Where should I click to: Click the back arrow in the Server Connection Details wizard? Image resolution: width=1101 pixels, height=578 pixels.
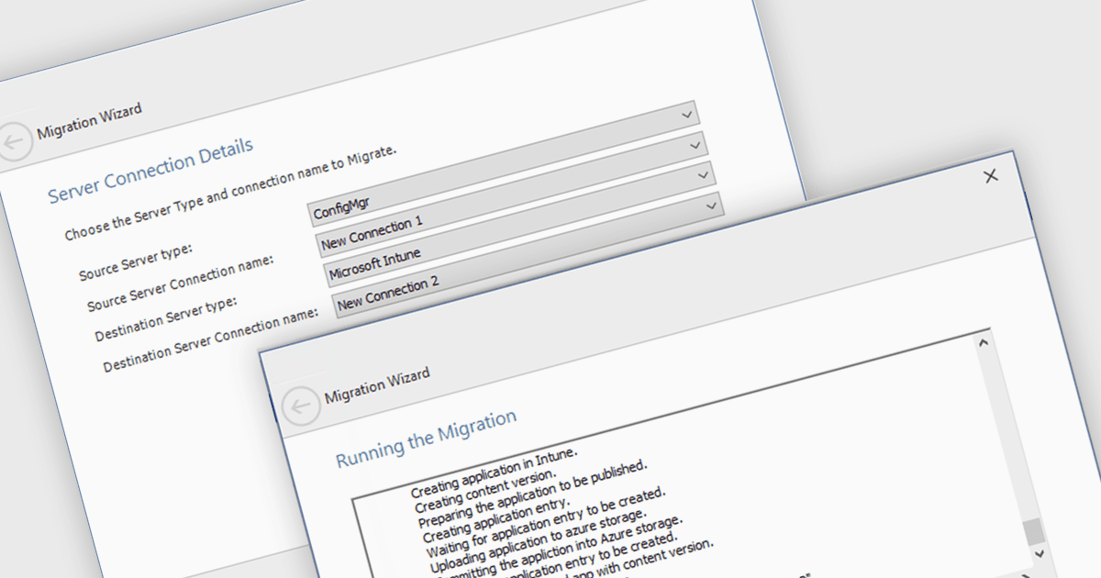tap(14, 144)
